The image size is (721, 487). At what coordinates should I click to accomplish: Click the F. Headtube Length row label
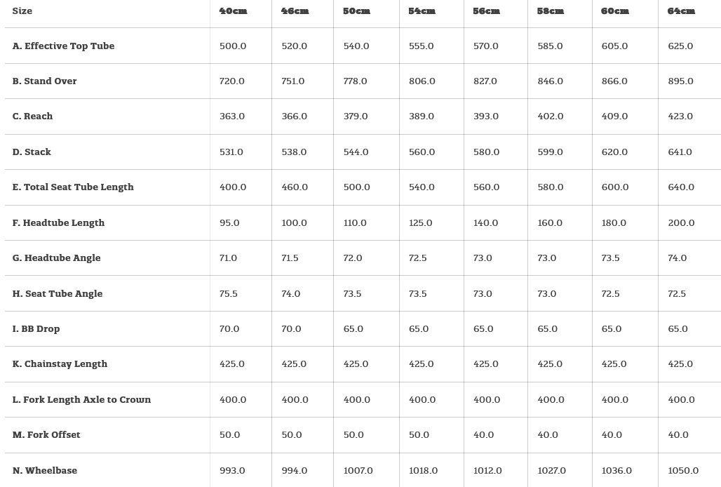pos(58,223)
